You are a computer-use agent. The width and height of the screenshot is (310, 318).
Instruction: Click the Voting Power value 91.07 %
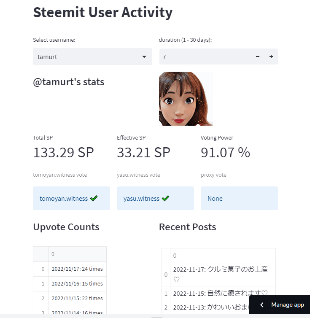[225, 153]
